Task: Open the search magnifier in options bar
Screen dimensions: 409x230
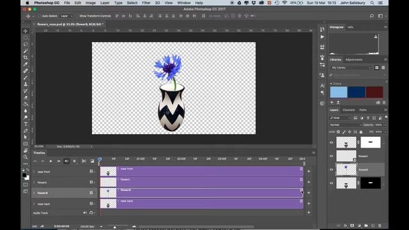Action: pyautogui.click(x=372, y=16)
